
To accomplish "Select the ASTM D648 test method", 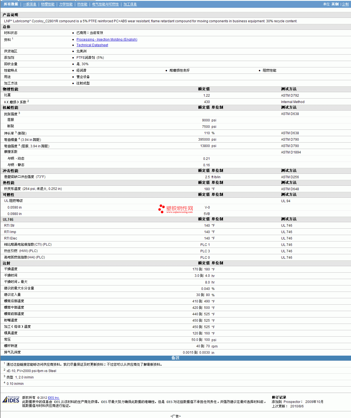I will [290, 189].
